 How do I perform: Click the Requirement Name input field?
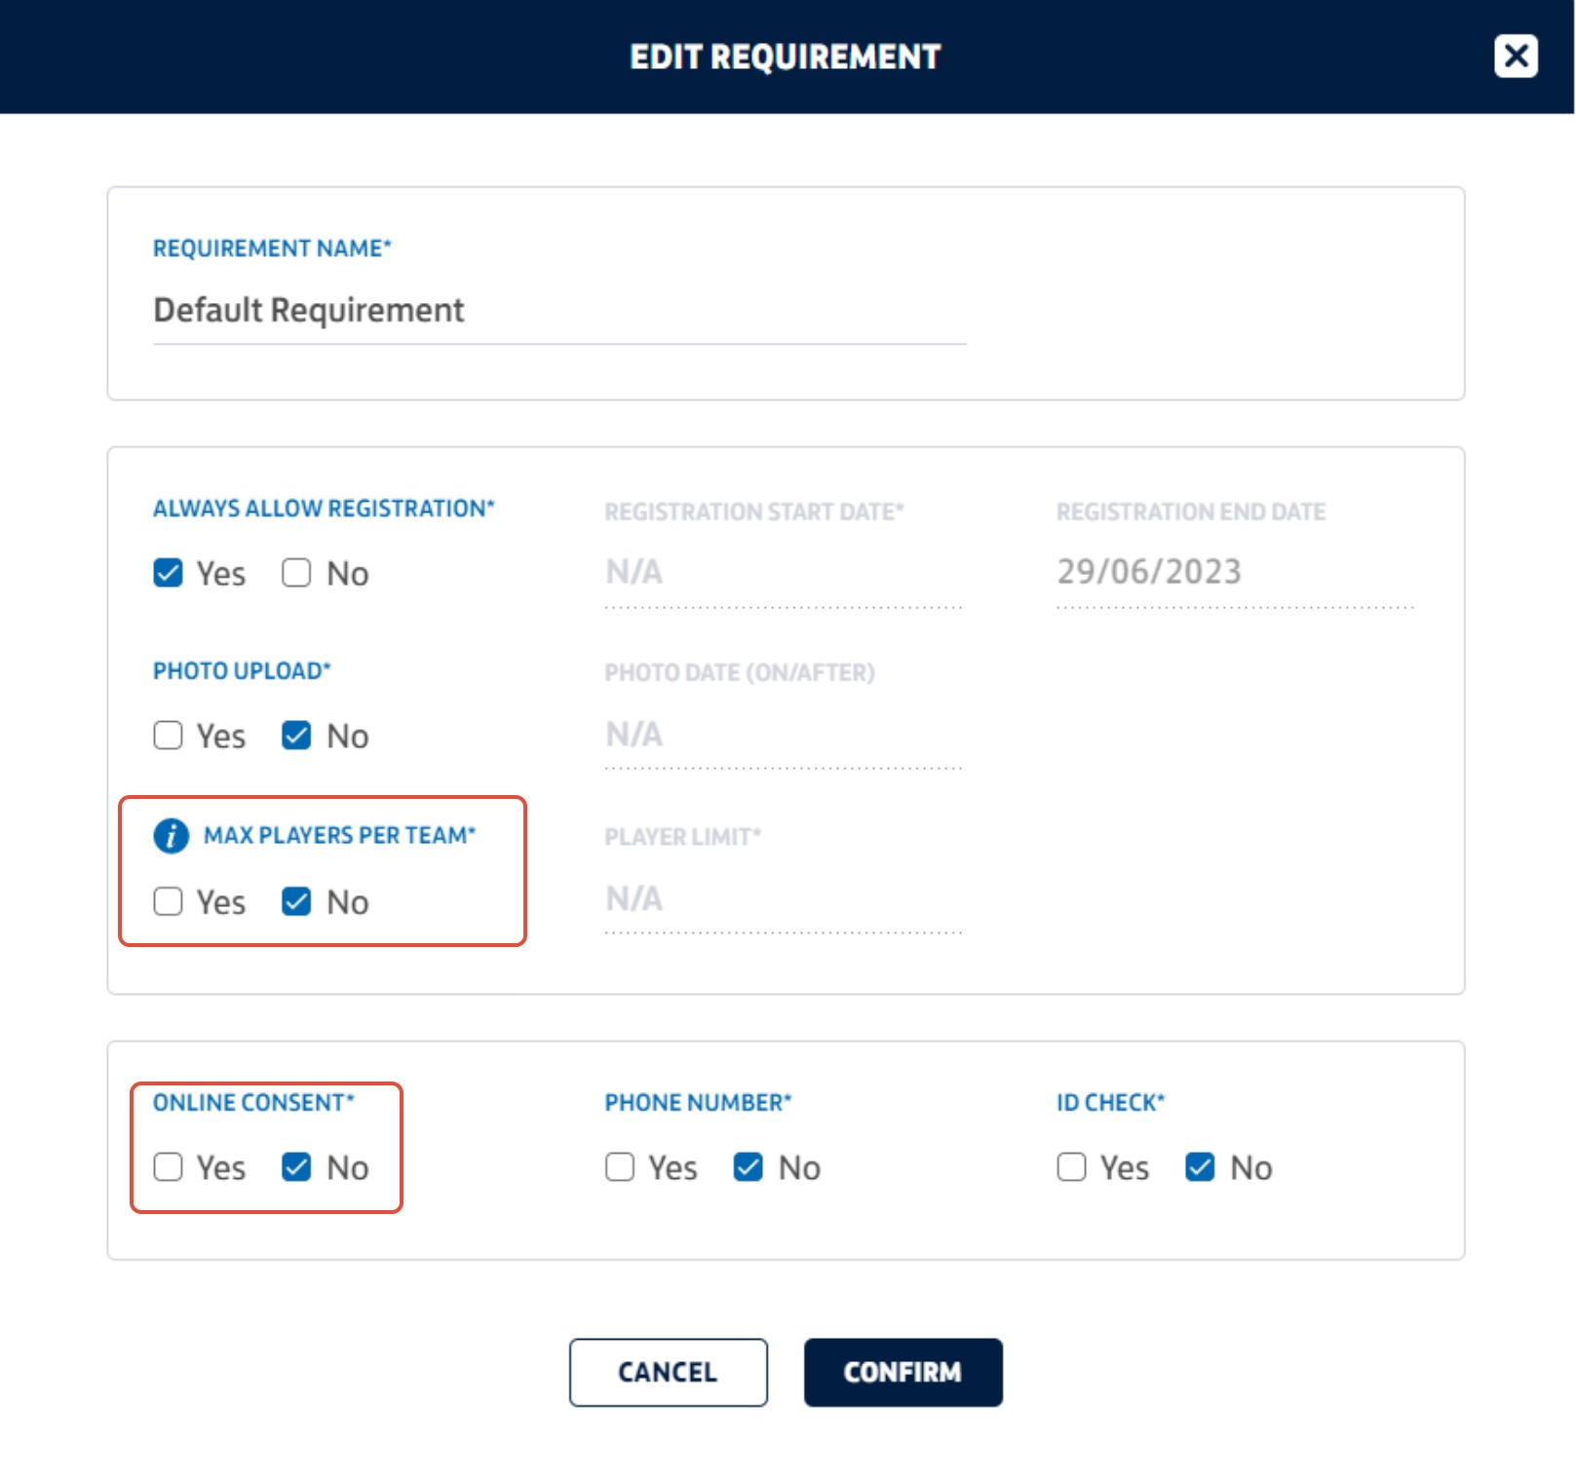click(559, 312)
